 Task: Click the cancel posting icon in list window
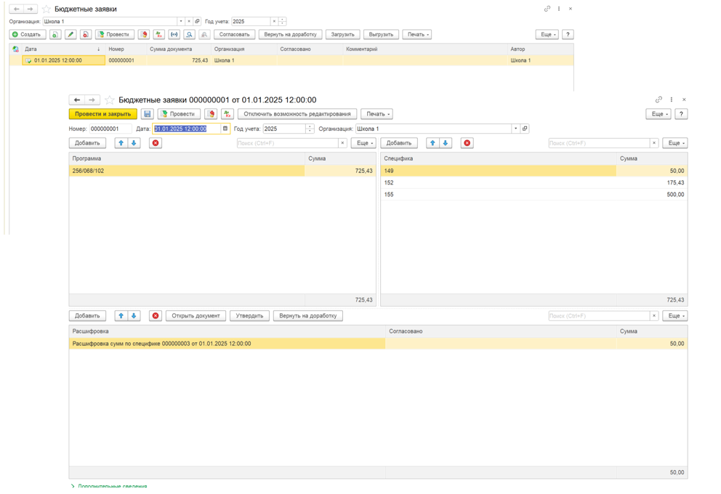point(144,34)
